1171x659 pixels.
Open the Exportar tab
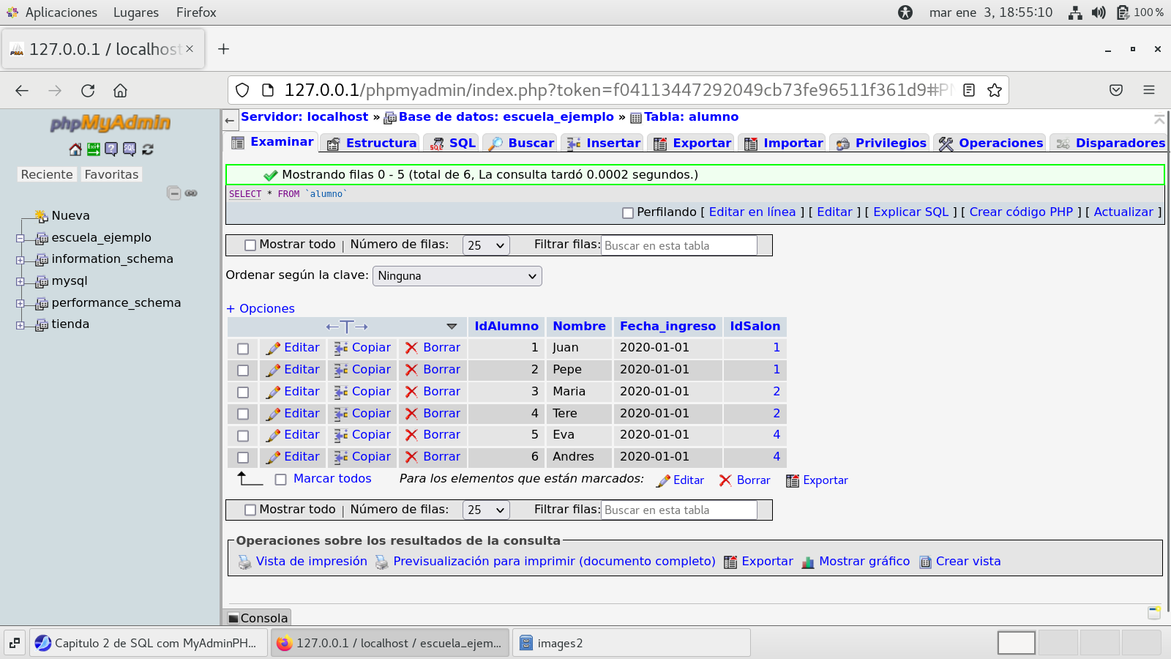(x=692, y=144)
